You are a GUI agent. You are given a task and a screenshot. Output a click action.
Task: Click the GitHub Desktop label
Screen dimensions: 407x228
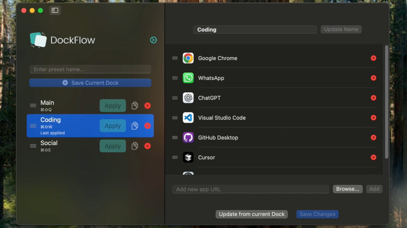(218, 138)
